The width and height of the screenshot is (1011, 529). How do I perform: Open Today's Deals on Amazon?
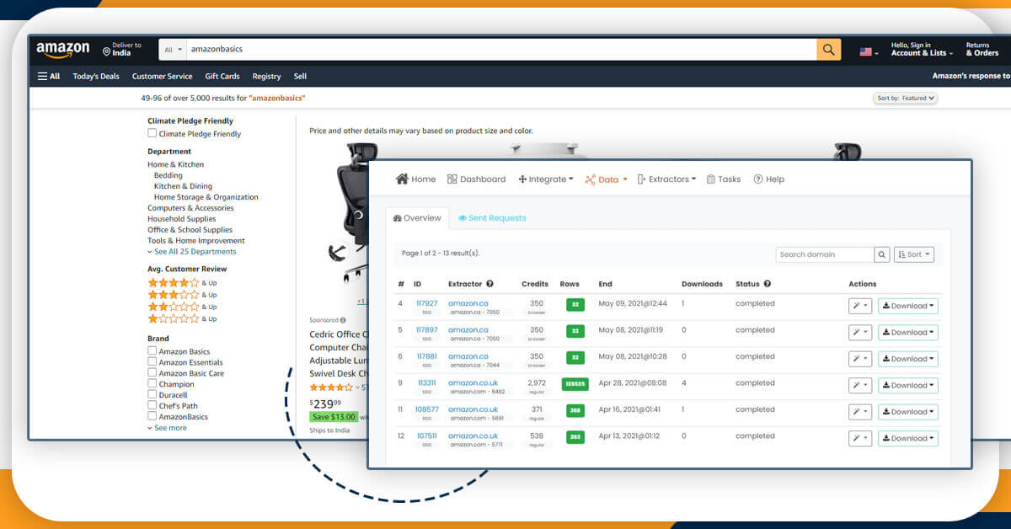[96, 76]
